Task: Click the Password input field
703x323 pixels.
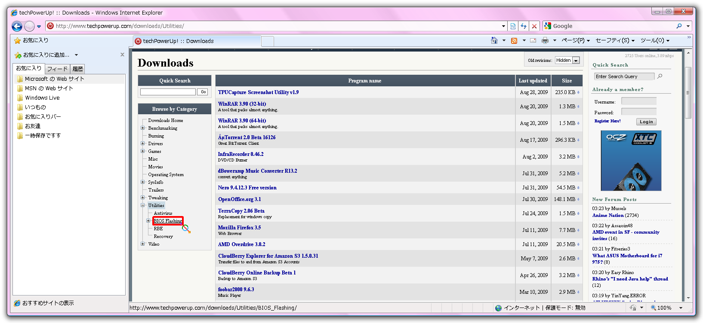Action: click(639, 112)
